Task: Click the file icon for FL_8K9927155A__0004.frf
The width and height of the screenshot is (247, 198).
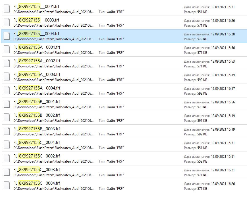Action: [7, 90]
